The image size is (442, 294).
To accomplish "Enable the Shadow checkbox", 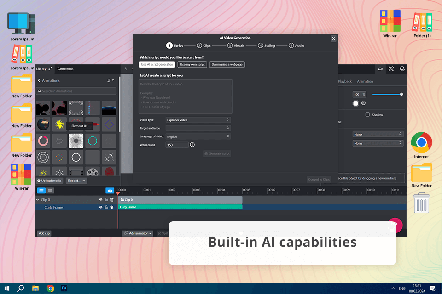I will pyautogui.click(x=367, y=114).
